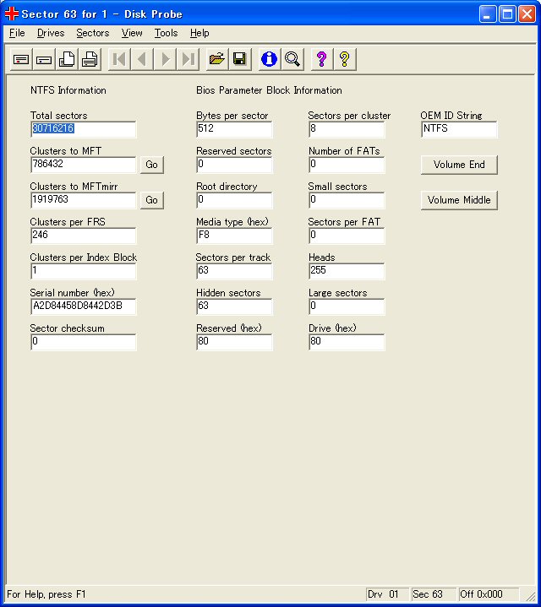Open the File menu

[x=17, y=33]
